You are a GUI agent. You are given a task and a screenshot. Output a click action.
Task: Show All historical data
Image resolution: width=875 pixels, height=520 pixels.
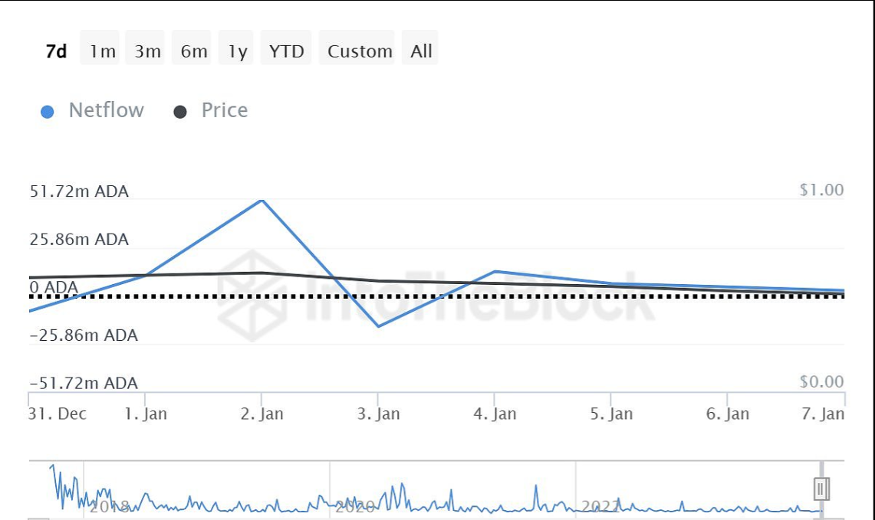(421, 51)
